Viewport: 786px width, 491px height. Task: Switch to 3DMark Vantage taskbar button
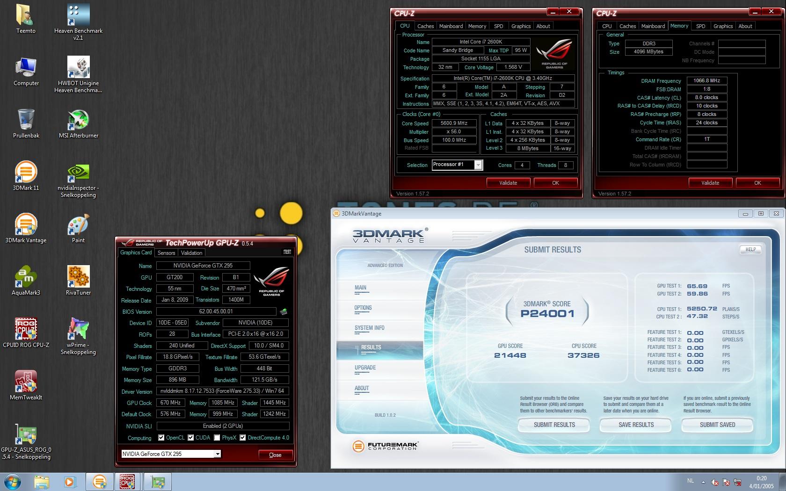(x=99, y=482)
